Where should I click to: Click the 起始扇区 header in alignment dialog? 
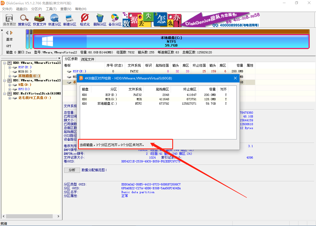point(157,89)
